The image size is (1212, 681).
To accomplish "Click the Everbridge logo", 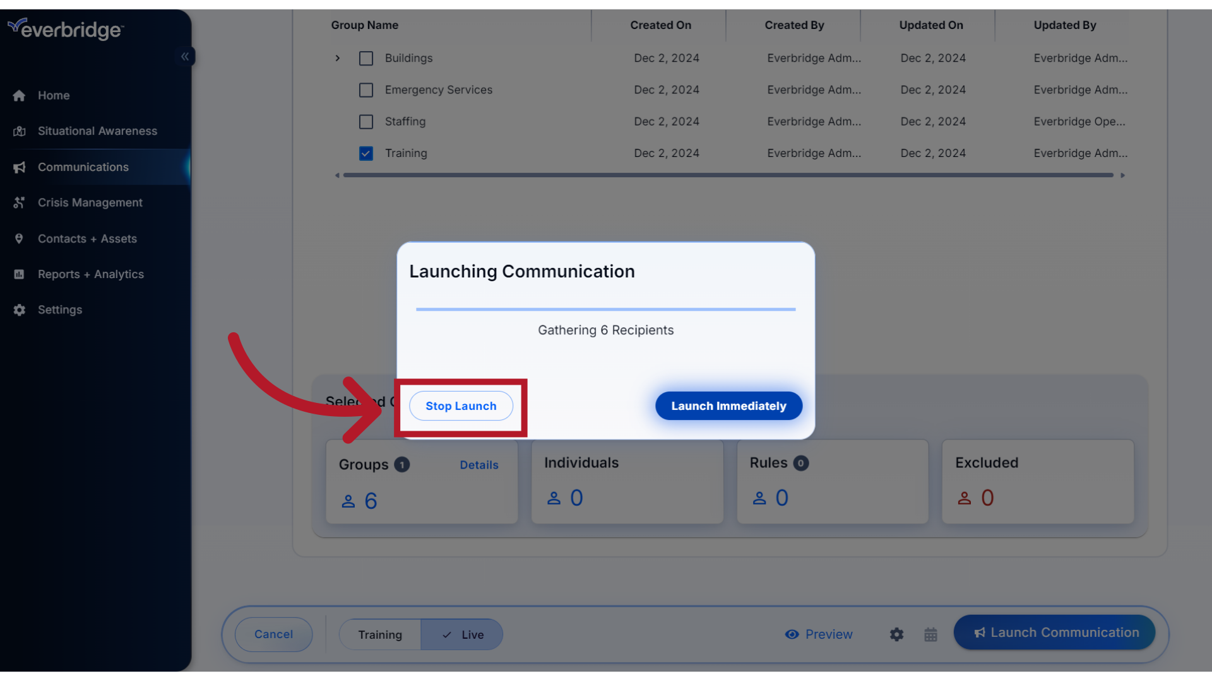I will pos(66,29).
